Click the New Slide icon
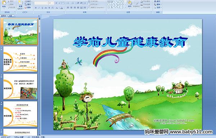216x138 pixels. 21,3
